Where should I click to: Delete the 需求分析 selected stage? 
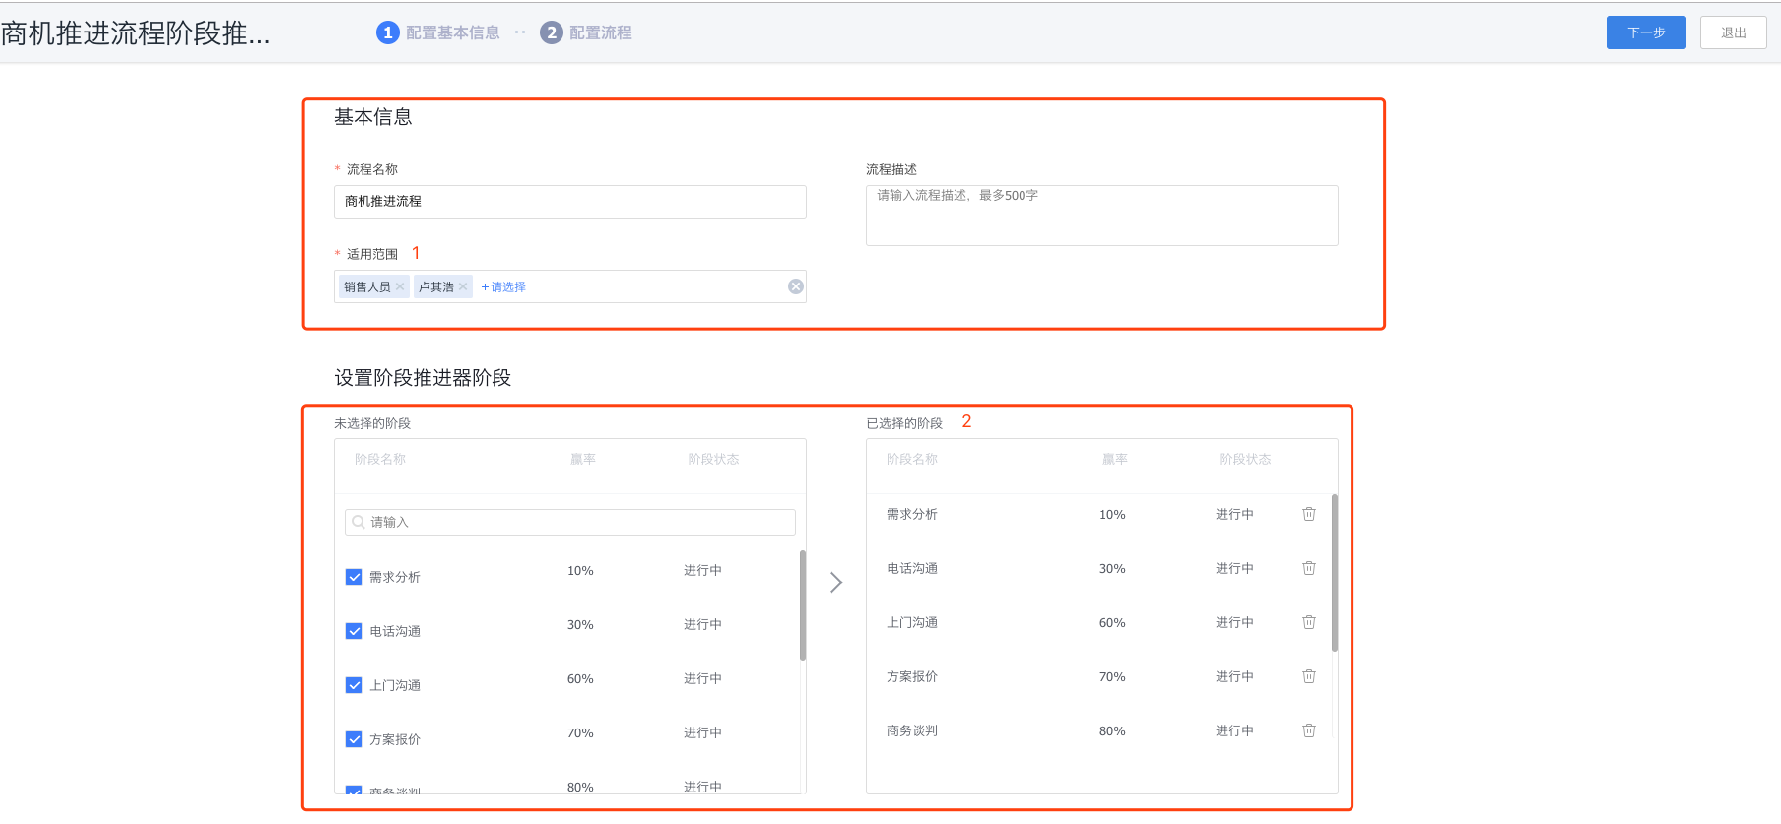(x=1309, y=514)
